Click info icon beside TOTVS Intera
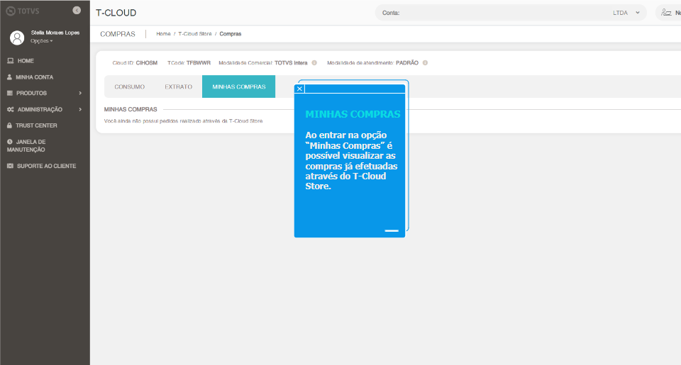The width and height of the screenshot is (681, 365). click(314, 63)
